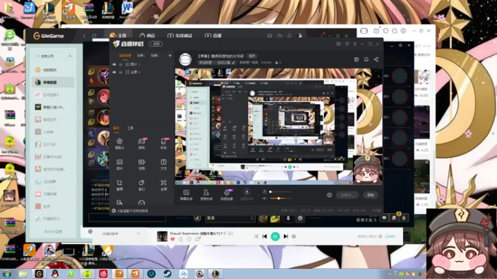
Task: Click the streamer avatar in the stream header
Action: pyautogui.click(x=185, y=60)
